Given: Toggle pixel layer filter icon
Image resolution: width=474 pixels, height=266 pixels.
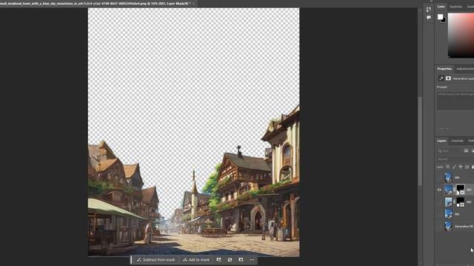Looking at the screenshot, I should [x=466, y=151].
